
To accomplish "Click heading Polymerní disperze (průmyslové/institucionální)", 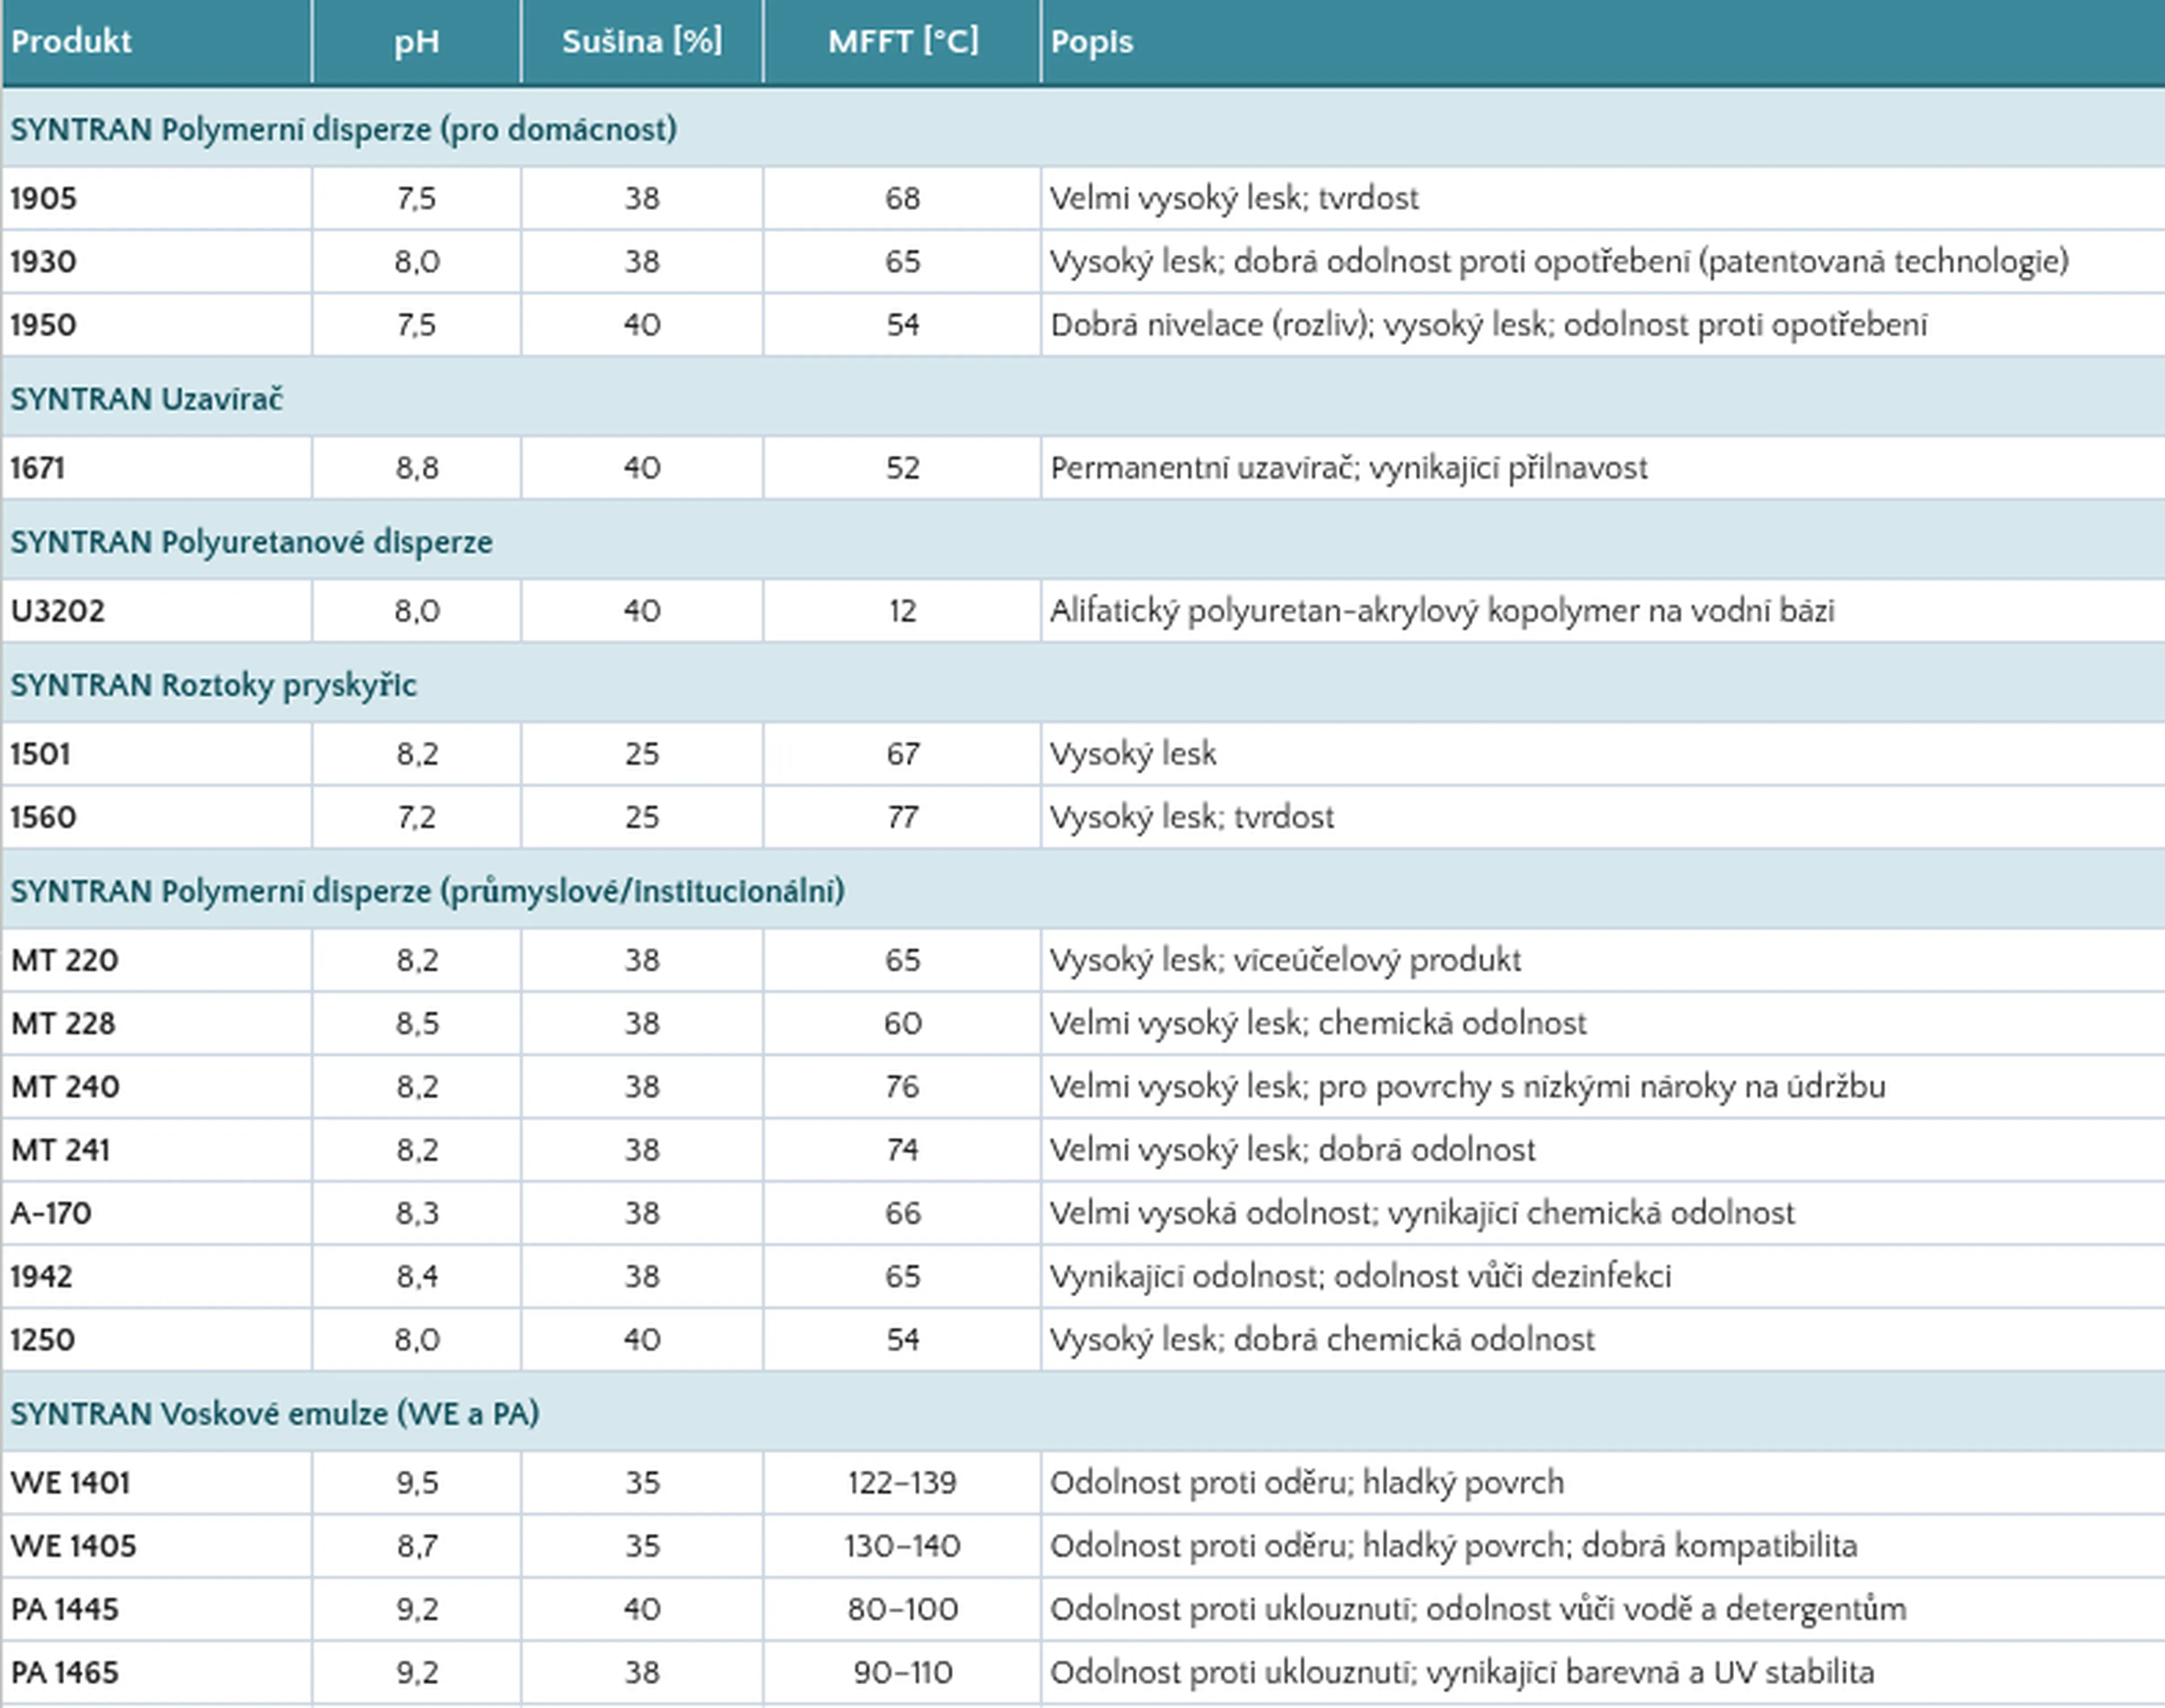I will 503,891.
